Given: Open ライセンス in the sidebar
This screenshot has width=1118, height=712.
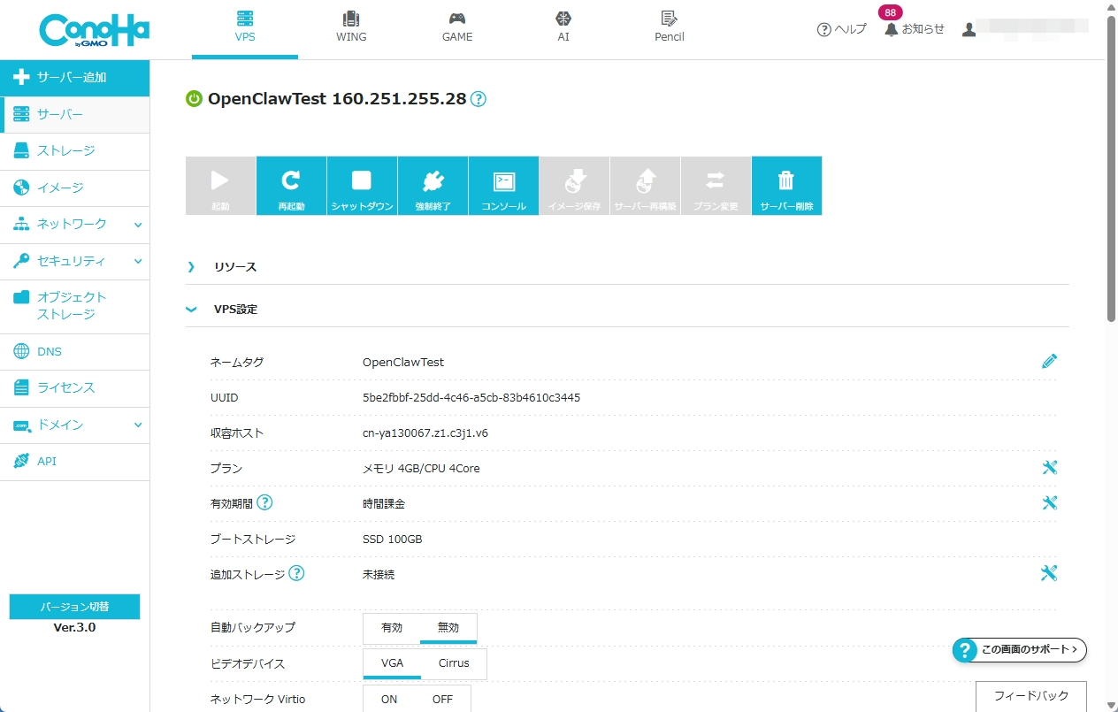Looking at the screenshot, I should [75, 388].
